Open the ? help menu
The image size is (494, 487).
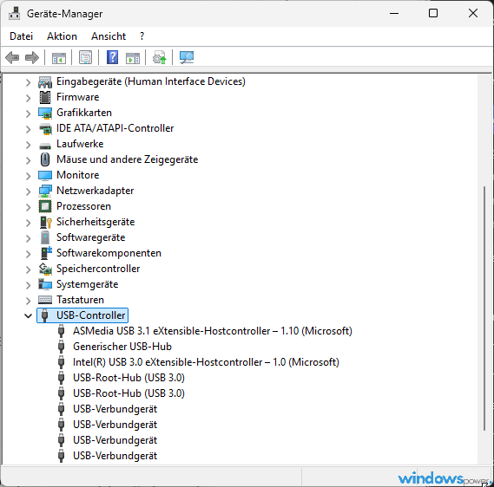[142, 36]
